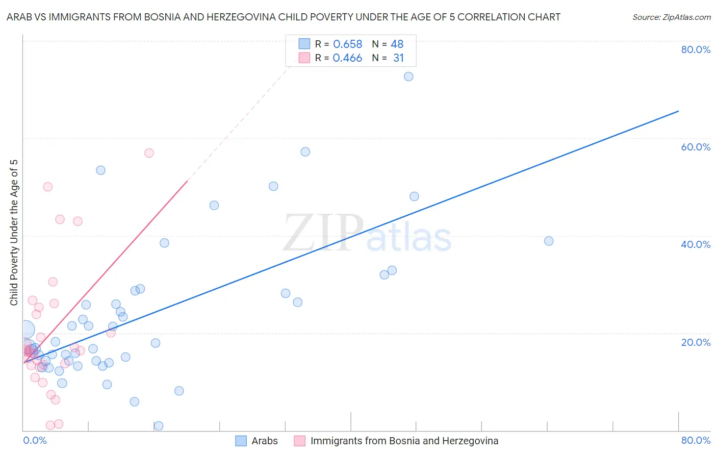The width and height of the screenshot is (717, 455).
Task: Click the 0.0% x-axis label
Action: coord(35,440)
